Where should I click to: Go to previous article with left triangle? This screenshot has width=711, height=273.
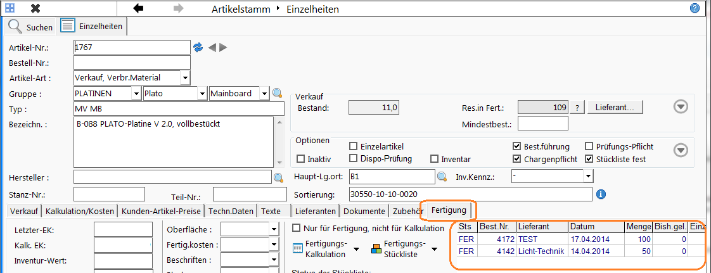[212, 47]
